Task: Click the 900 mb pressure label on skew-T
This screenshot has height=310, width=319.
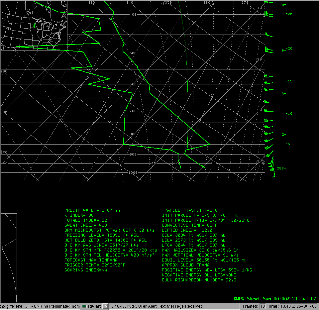Action: point(133,155)
